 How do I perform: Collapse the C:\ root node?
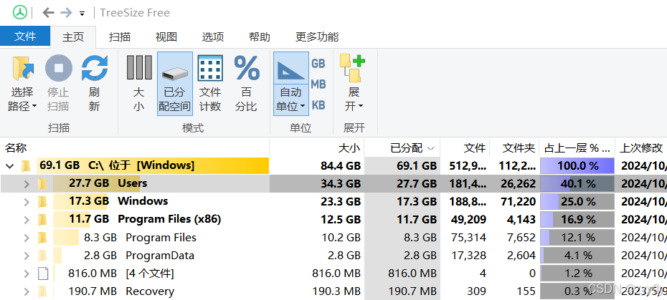point(9,165)
